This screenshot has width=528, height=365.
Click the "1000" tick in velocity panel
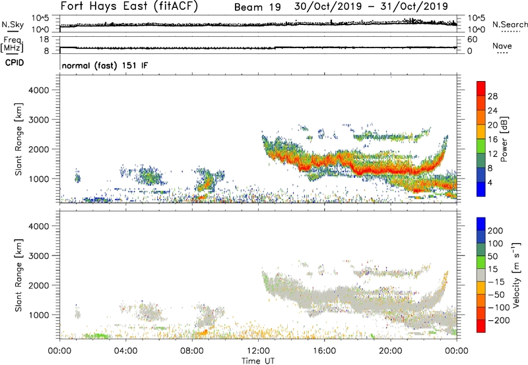[39, 315]
